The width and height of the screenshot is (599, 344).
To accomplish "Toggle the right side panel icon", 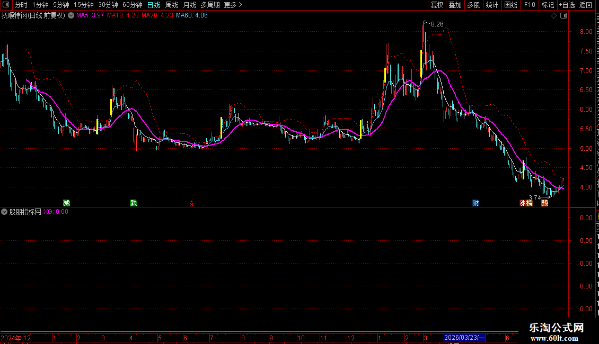I will tap(563, 16).
